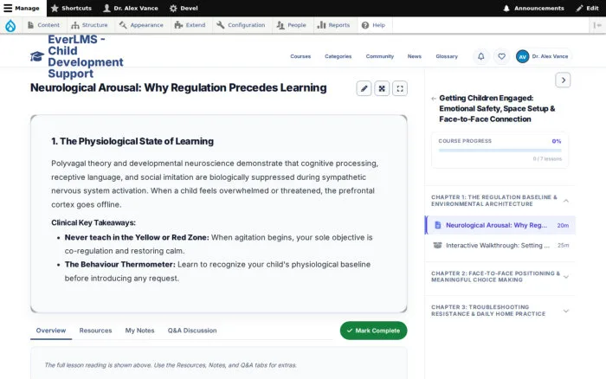Screen dimensions: 606x379
Task: Navigate to Categories
Action: coord(338,56)
